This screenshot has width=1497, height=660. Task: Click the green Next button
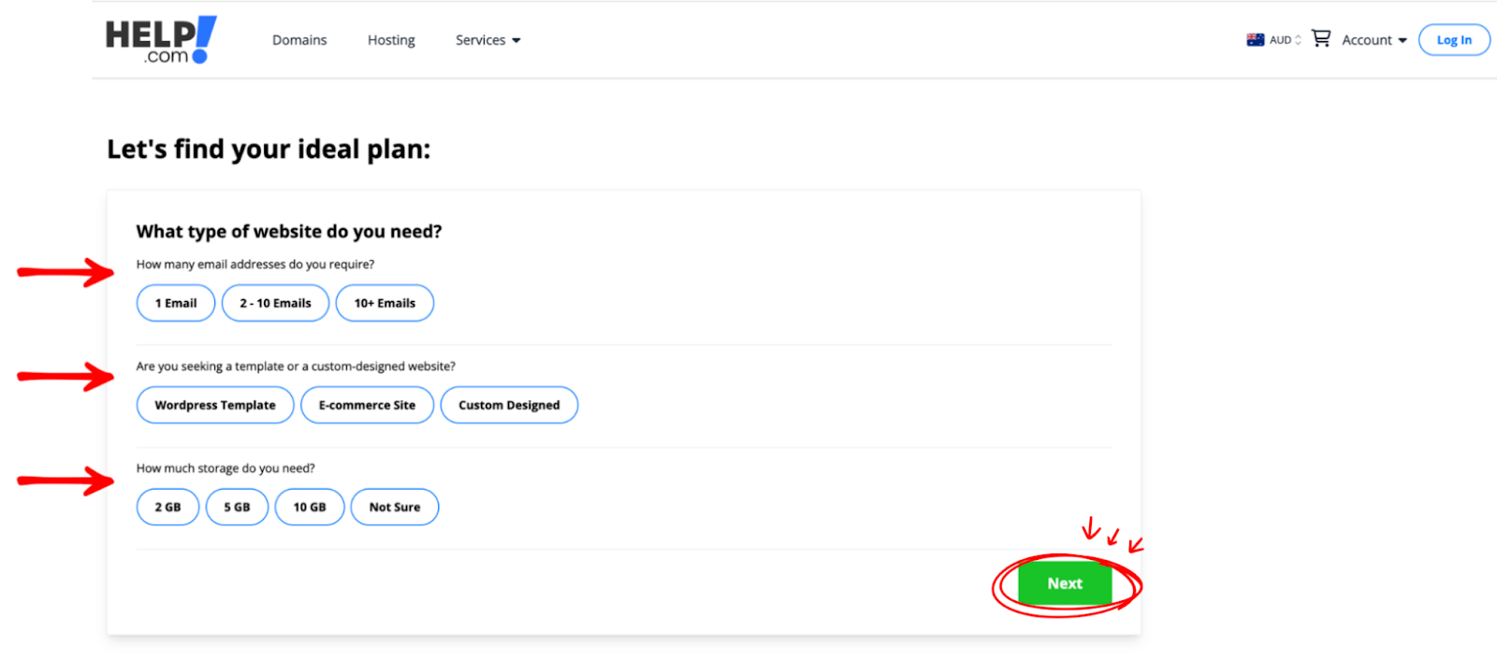point(1065,583)
